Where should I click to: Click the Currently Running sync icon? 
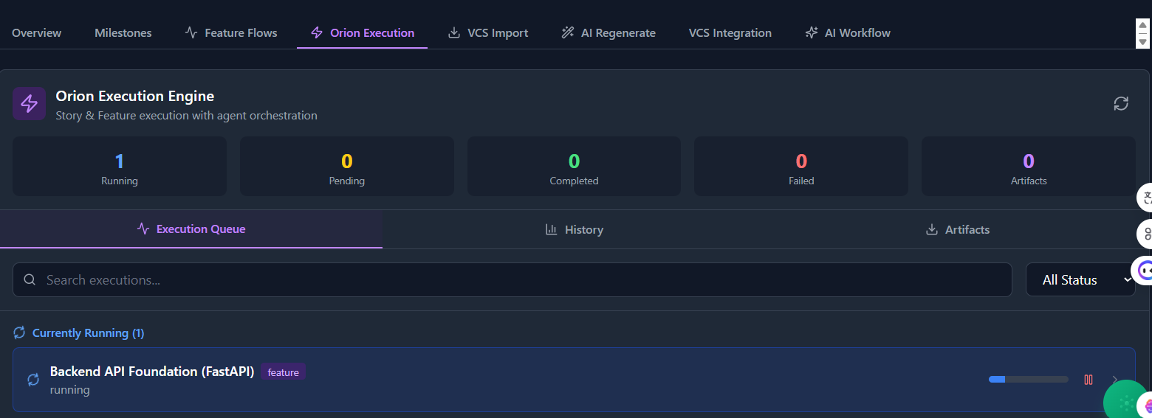(20, 333)
